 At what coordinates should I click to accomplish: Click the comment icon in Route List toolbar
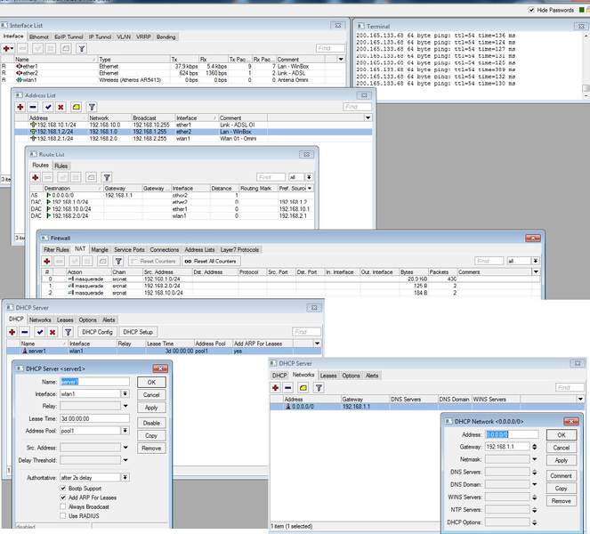coord(91,177)
